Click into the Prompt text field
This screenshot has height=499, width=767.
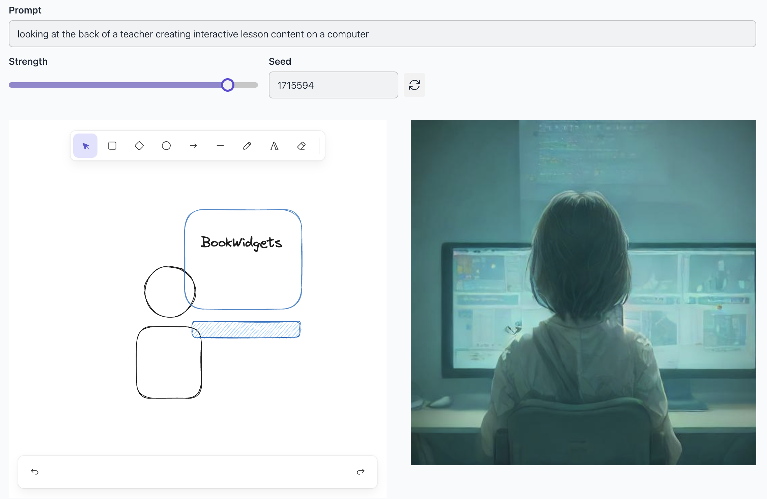[382, 34]
